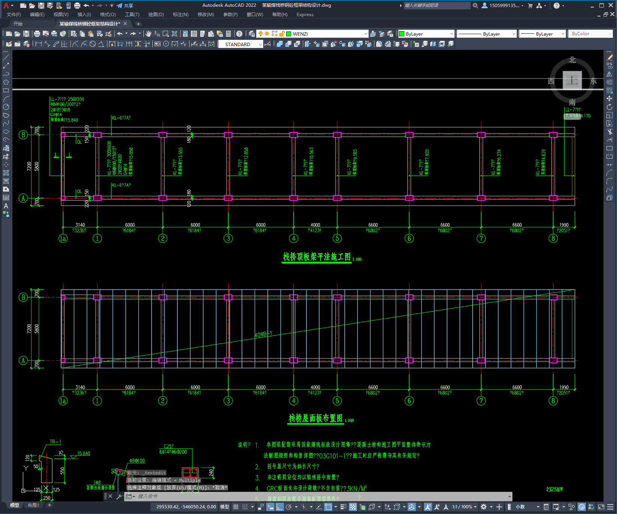Open command line customize wrench icon

click(x=119, y=496)
